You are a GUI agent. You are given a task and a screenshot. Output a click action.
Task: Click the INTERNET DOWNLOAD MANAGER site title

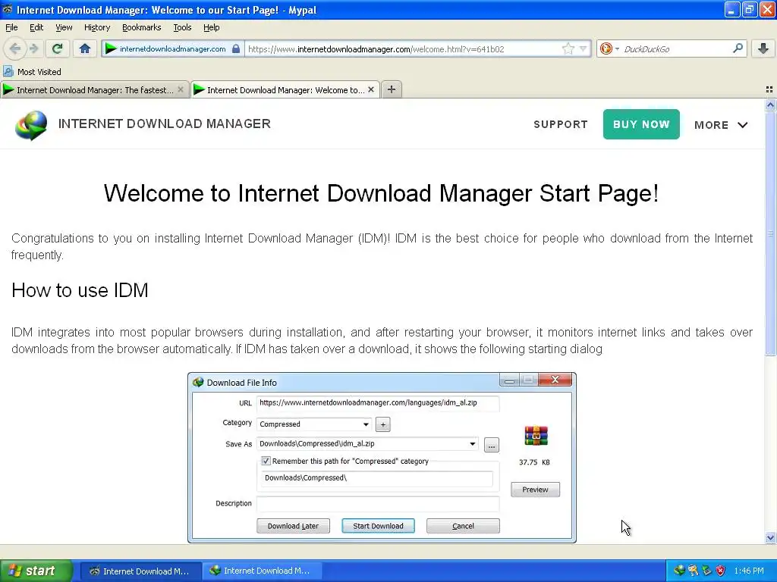point(165,124)
